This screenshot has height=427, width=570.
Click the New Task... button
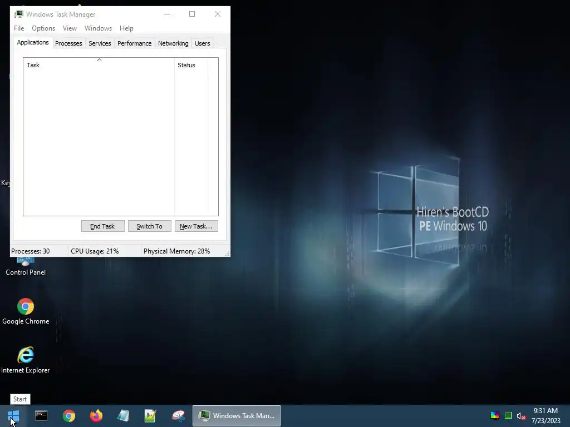(196, 226)
